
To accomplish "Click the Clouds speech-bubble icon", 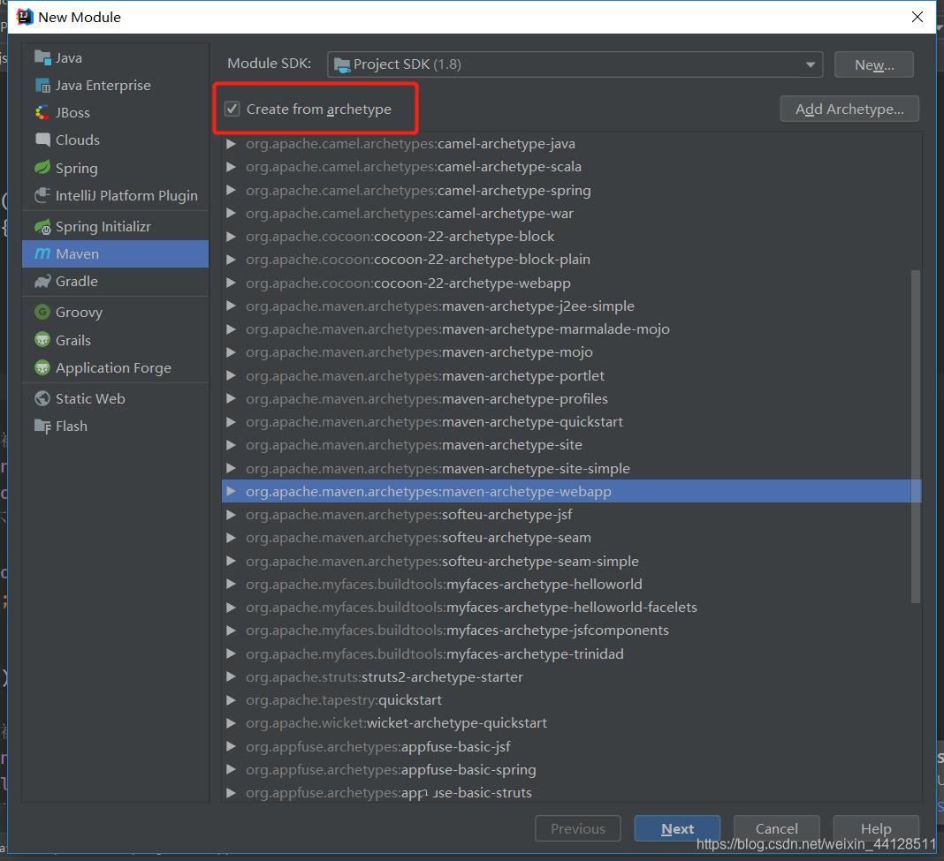I will point(42,140).
